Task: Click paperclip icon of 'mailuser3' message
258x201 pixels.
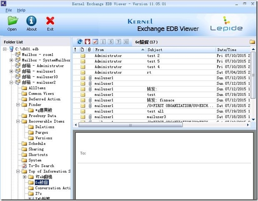Action: click(x=90, y=117)
